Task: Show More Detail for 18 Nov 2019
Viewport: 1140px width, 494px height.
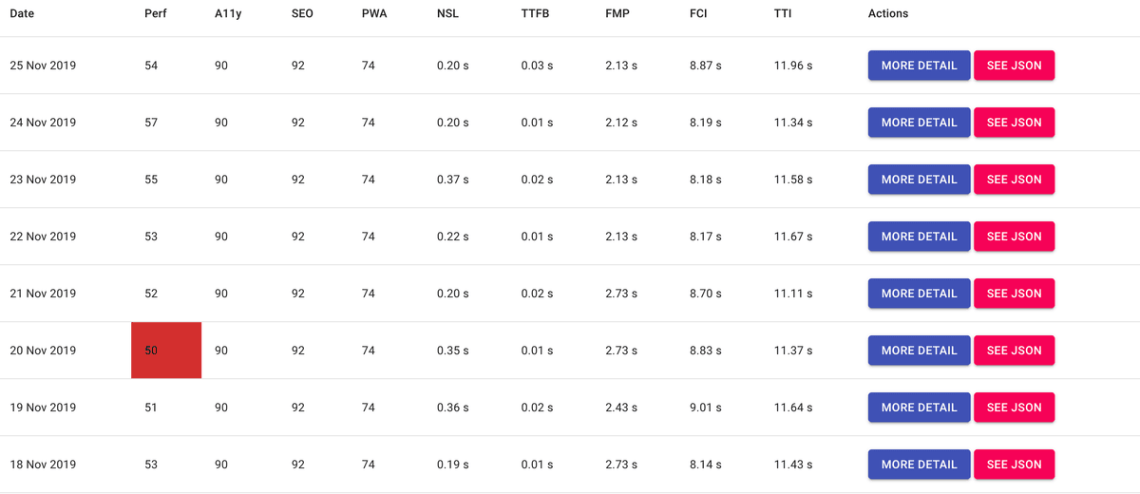Action: 919,465
